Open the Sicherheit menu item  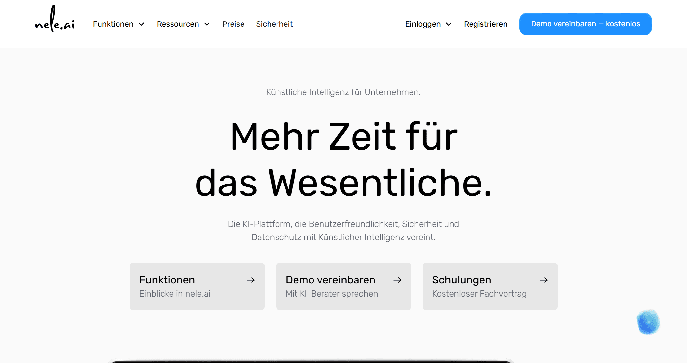[x=274, y=24]
